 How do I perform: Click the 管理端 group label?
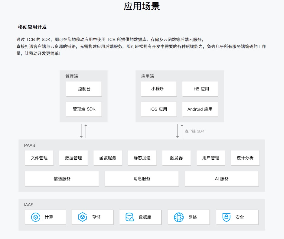72,76
